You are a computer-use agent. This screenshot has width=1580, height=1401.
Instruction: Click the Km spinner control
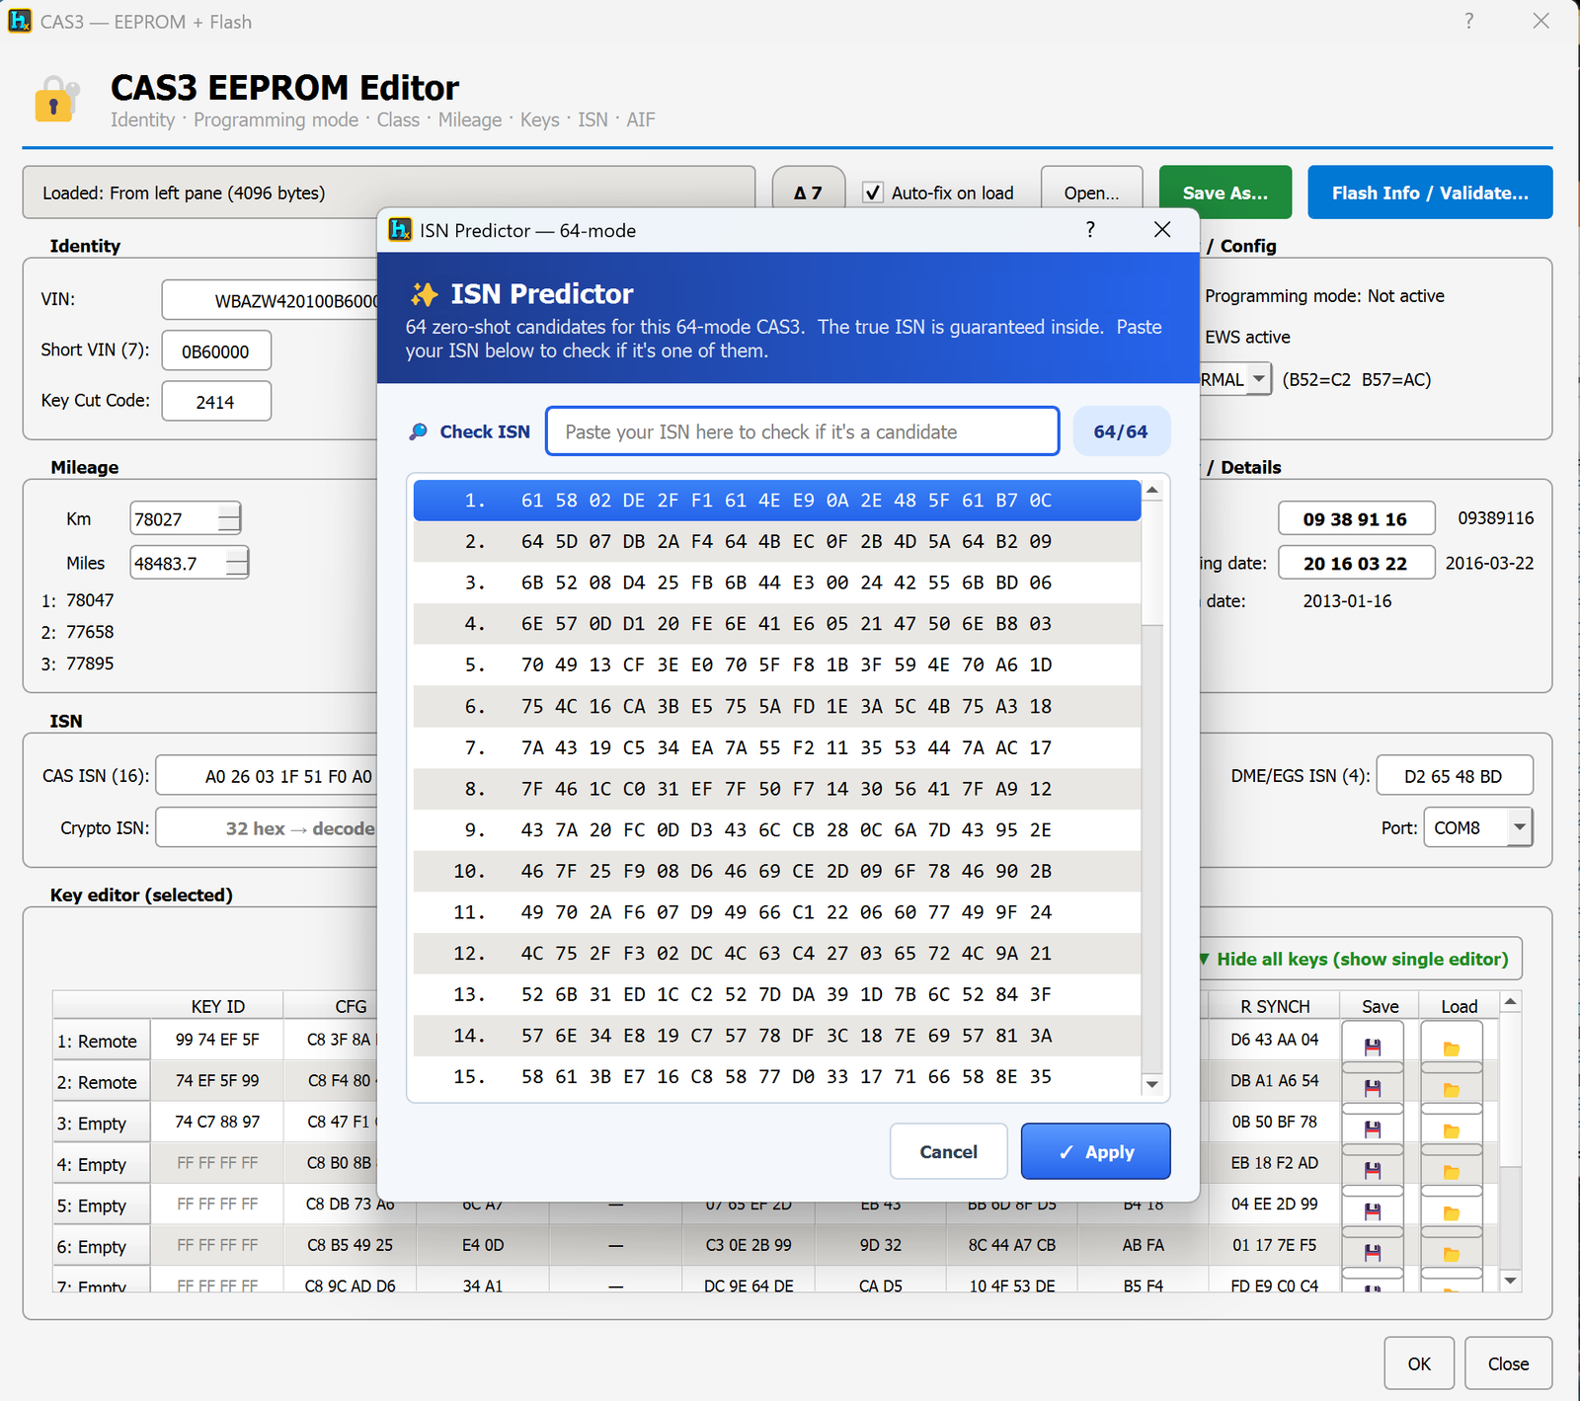(x=228, y=518)
